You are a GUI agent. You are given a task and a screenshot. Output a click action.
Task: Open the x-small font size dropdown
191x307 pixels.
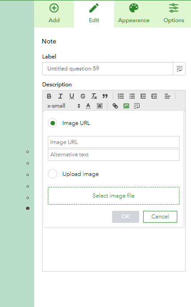point(64,106)
